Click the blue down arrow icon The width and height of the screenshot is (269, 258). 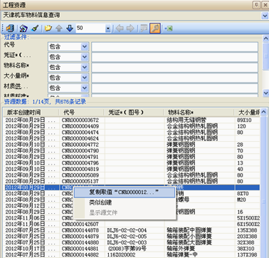click(70, 29)
